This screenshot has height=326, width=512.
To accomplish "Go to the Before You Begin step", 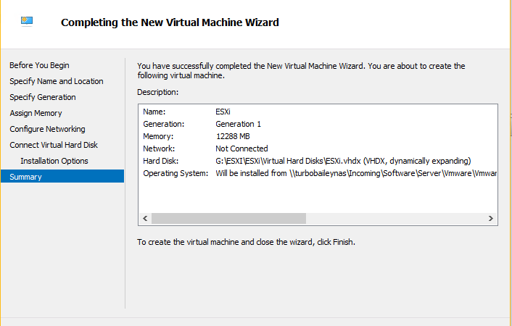I will pos(39,65).
